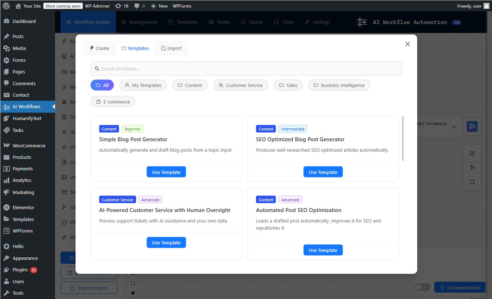The image size is (492, 299).
Task: Click the AI assistant avatar icon
Action: (472, 126)
